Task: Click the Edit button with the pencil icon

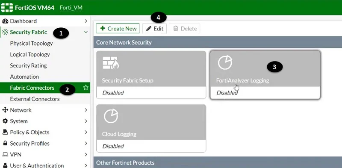Action: click(x=155, y=29)
